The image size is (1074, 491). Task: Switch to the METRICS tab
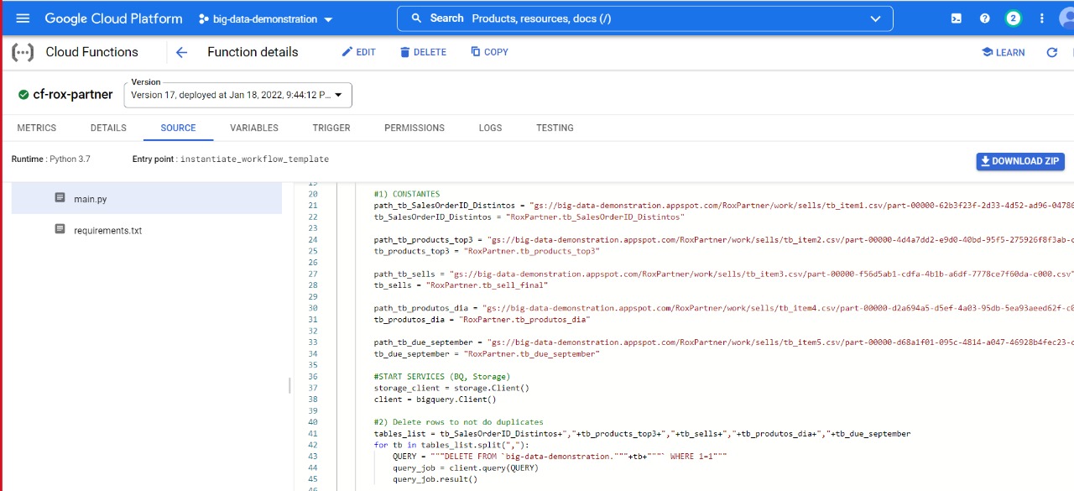pos(37,128)
